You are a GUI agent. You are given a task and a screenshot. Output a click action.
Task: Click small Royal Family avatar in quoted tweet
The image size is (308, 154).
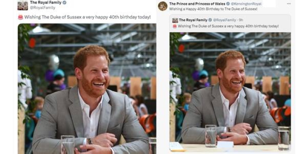click(175, 20)
